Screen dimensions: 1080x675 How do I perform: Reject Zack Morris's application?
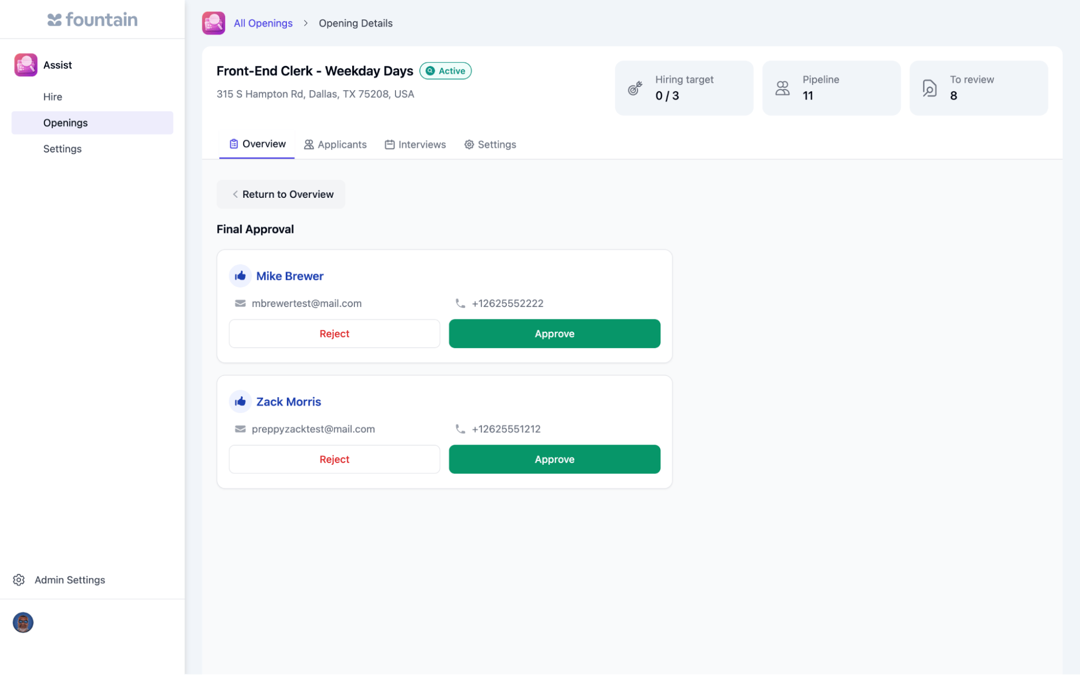[334, 459]
